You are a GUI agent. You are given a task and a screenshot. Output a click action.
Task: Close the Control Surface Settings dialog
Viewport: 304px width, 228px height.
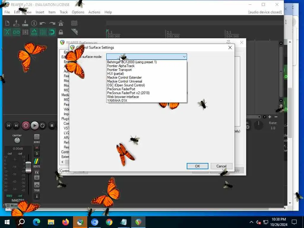point(230,47)
